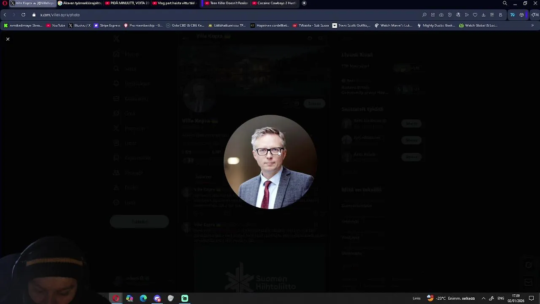Open the Hopeinen cordelliket bookmark
This screenshot has width=540, height=304.
click(x=270, y=25)
